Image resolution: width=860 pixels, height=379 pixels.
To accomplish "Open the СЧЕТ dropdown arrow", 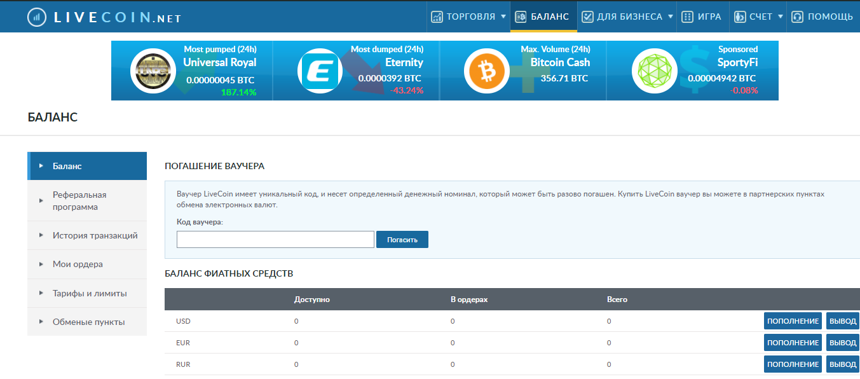I will coord(781,17).
